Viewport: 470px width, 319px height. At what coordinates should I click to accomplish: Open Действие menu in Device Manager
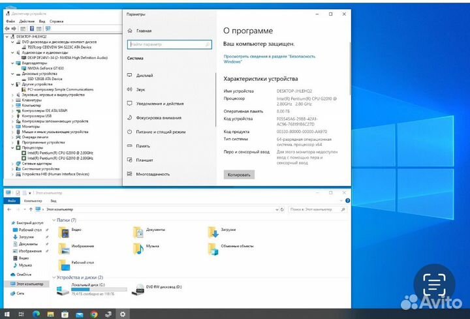tap(27, 22)
